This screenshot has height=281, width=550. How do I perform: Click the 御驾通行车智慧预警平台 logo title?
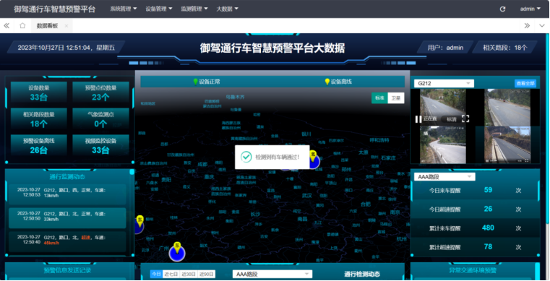pyautogui.click(x=55, y=9)
